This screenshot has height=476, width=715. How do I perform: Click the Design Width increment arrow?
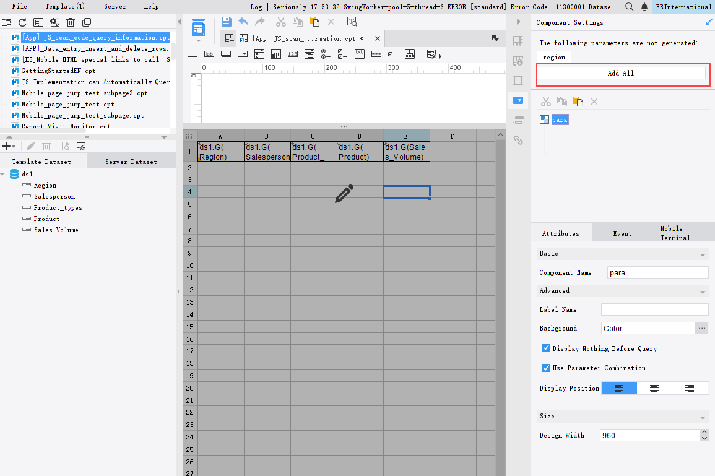point(704,432)
